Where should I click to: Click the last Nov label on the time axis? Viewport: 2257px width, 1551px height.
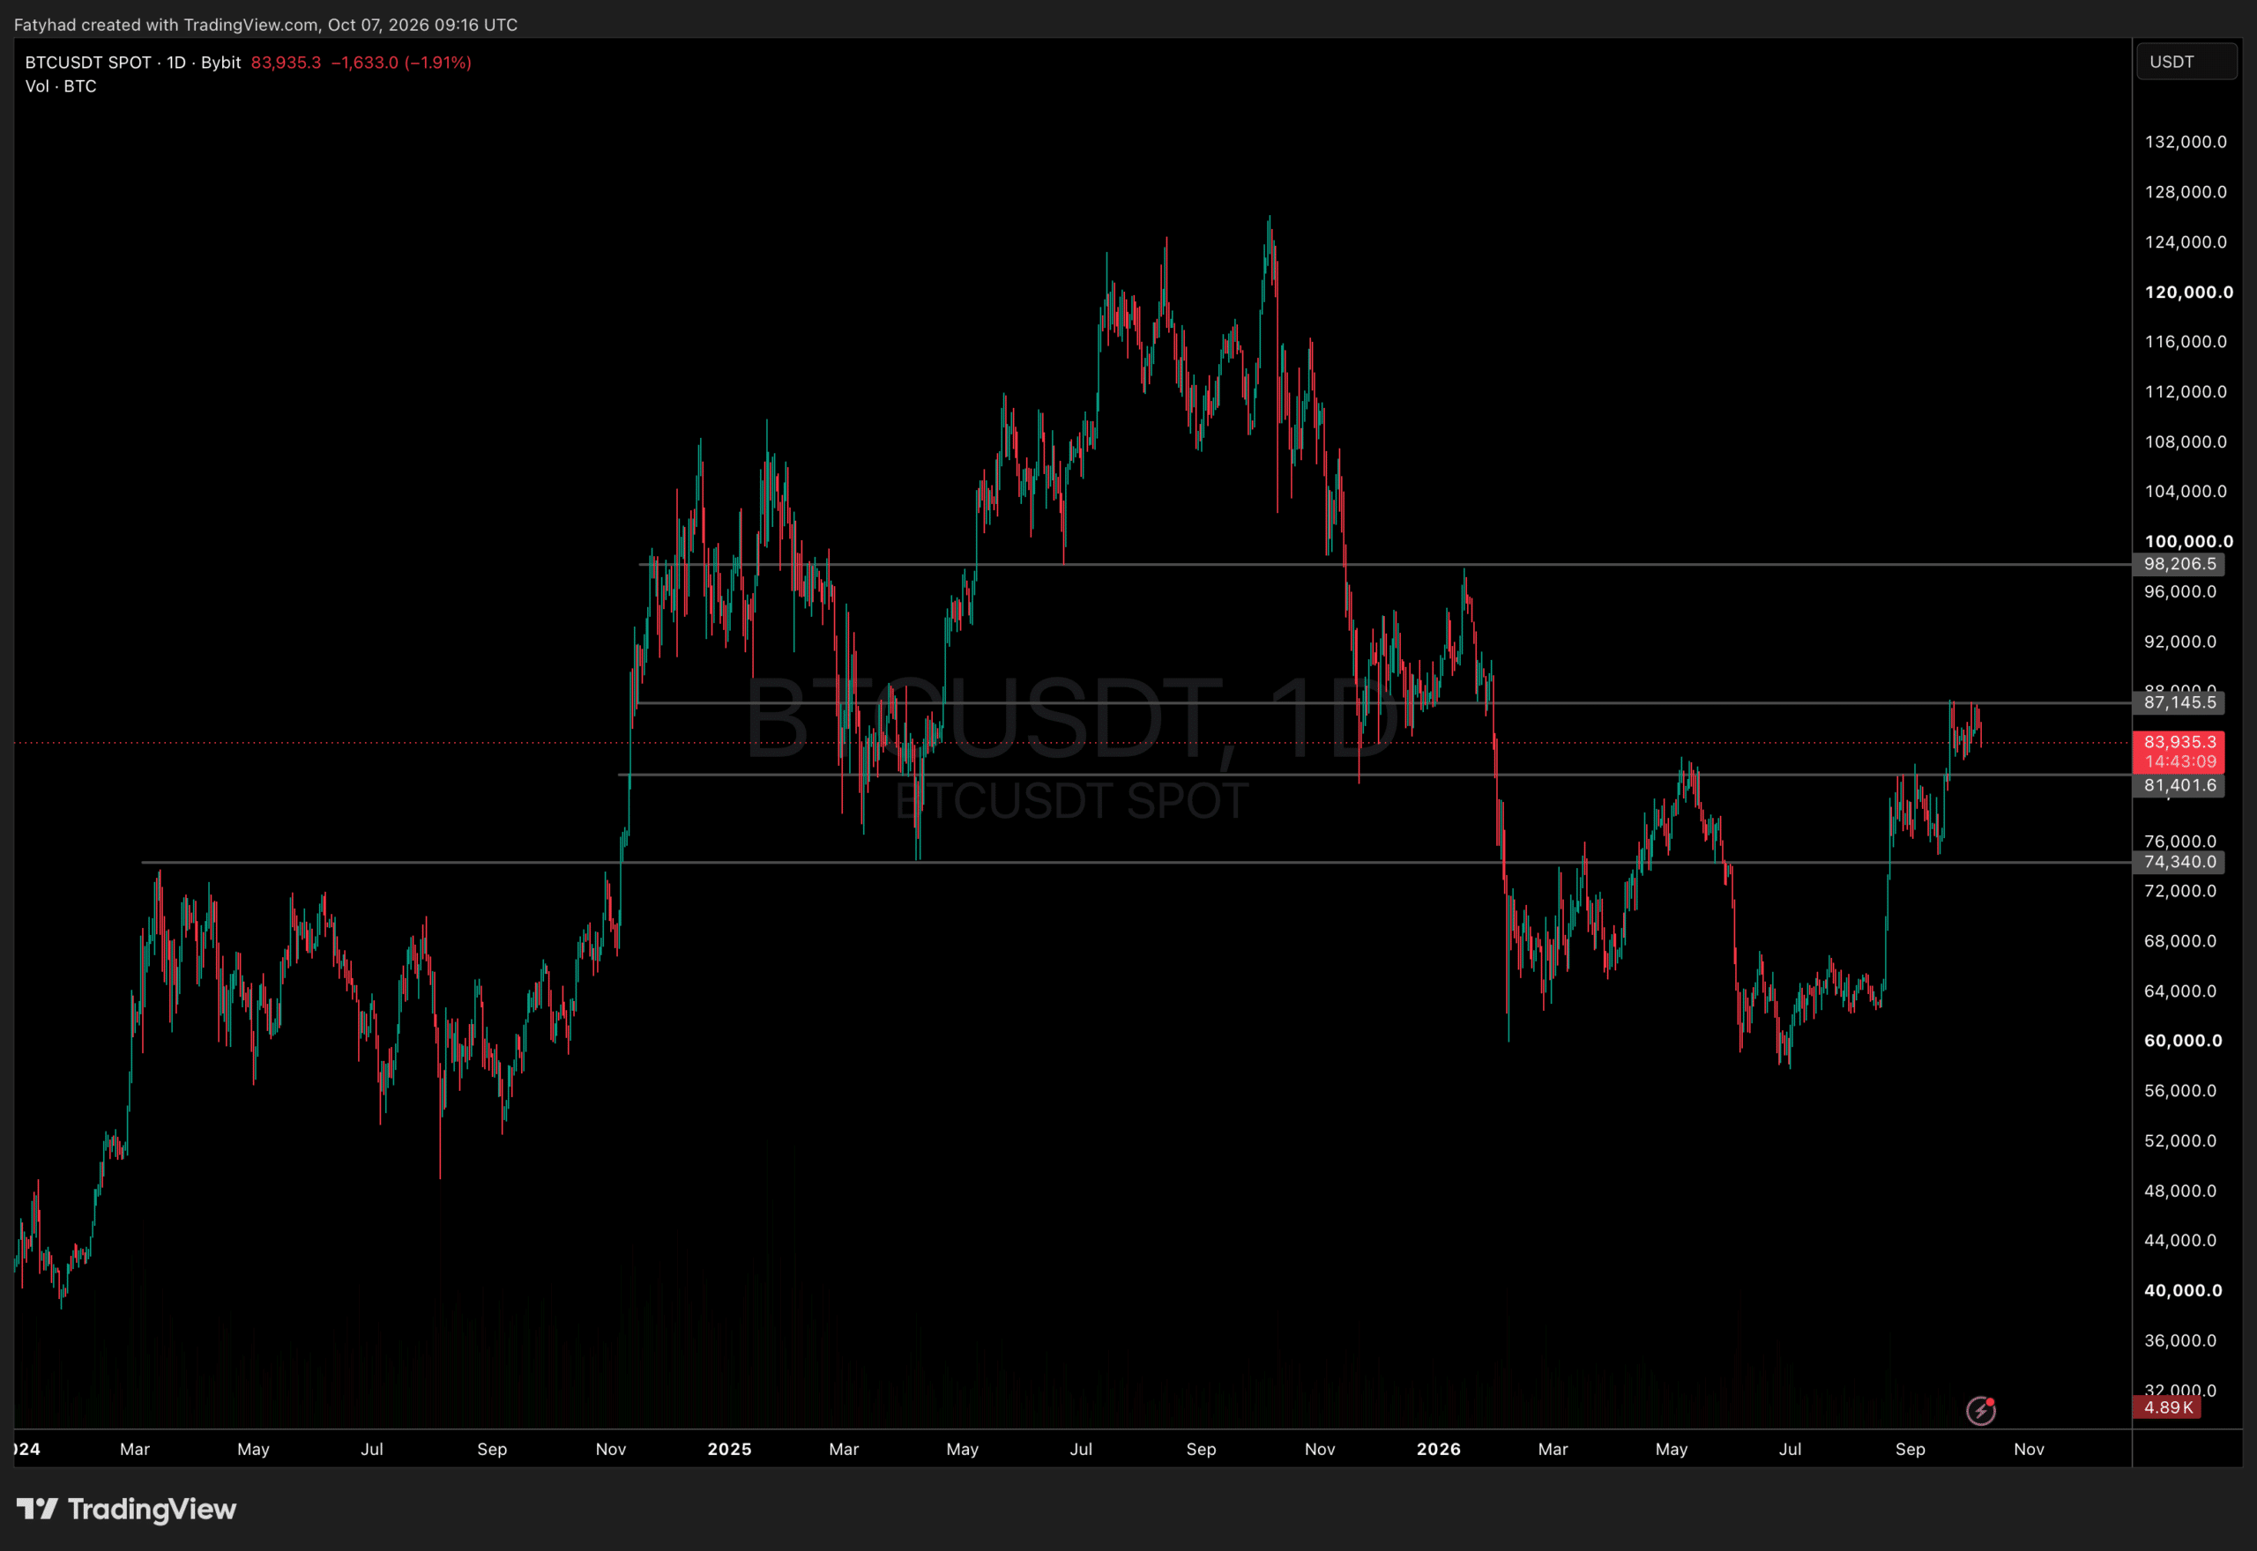[x=2029, y=1449]
